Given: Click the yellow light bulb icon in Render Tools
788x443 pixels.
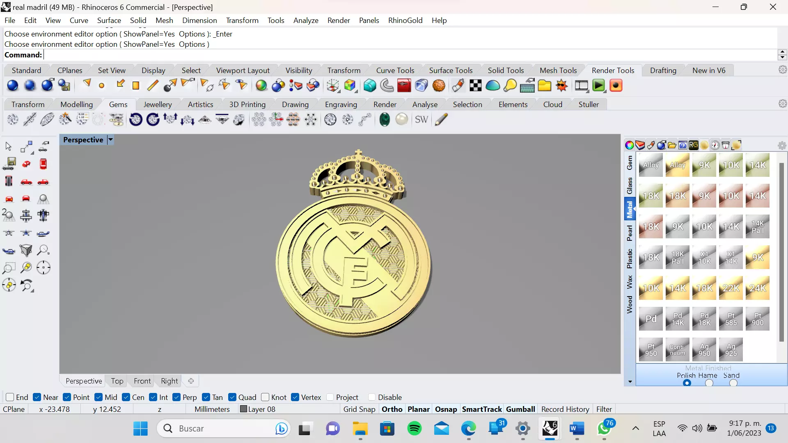Looking at the screenshot, I should click(510, 86).
